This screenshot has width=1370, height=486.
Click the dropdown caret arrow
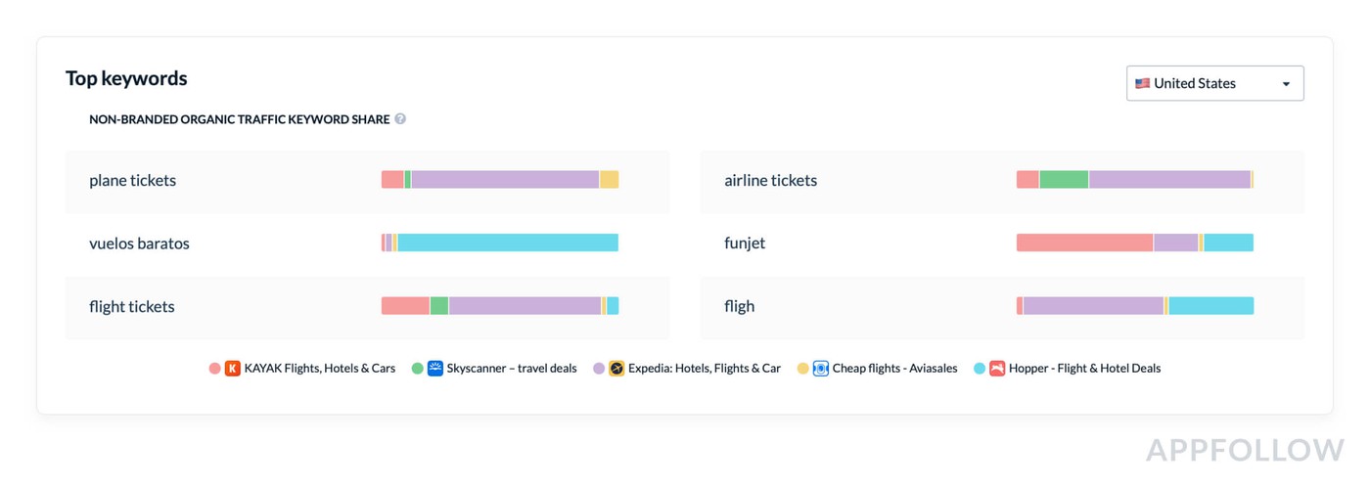1286,84
